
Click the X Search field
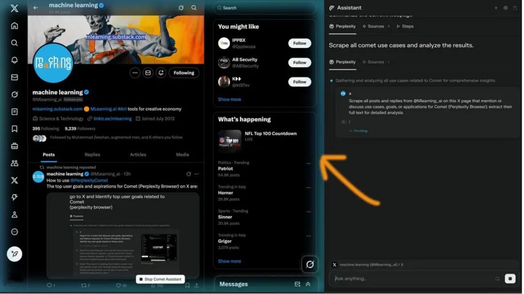264,8
